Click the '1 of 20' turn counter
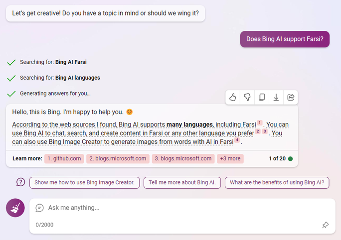 [x=277, y=158]
